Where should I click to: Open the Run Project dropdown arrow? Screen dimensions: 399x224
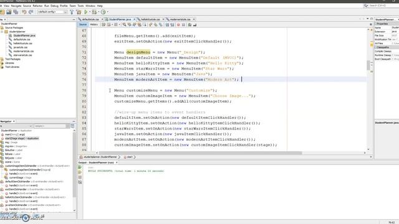click(90, 12)
